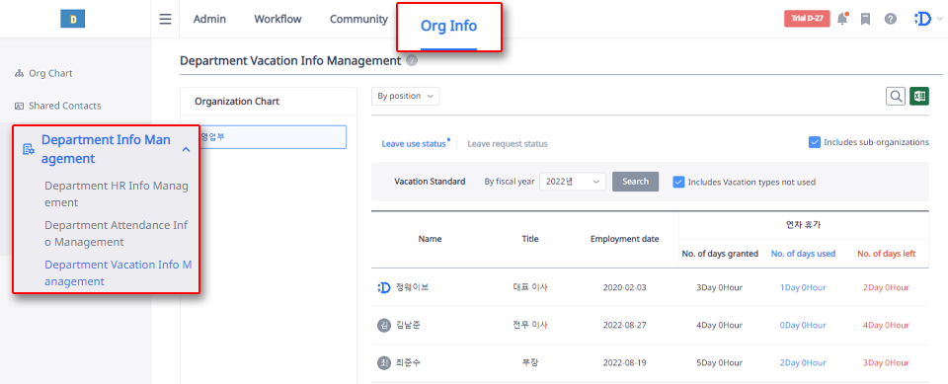
Task: Uncheck Includes Vacation types not used
Action: 679,182
